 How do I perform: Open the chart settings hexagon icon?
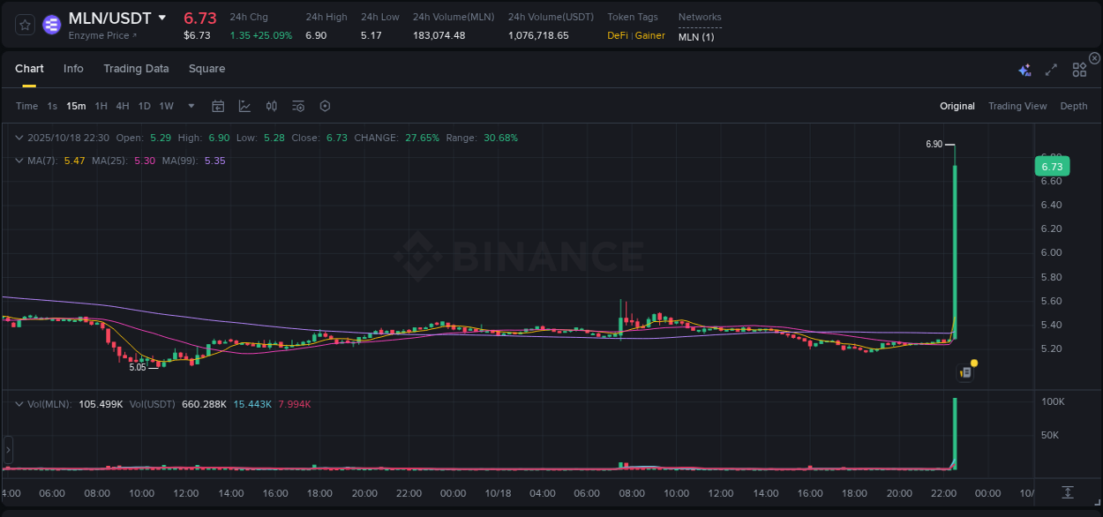click(325, 105)
